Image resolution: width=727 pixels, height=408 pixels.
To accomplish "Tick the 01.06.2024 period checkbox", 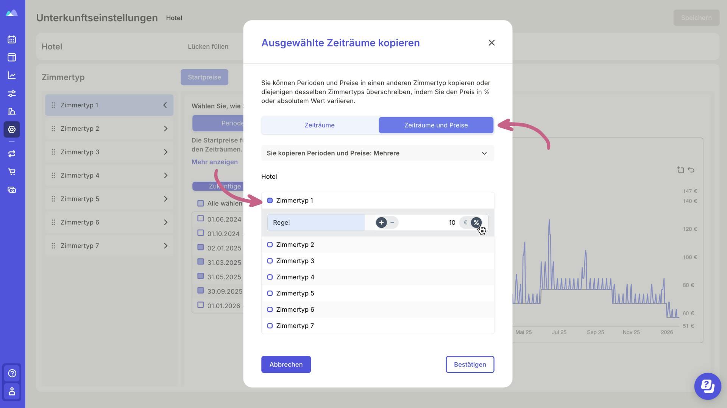I will coord(201,218).
